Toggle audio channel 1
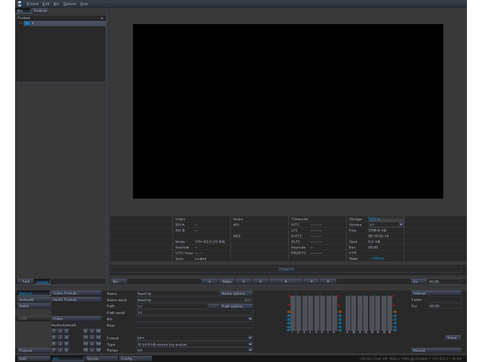 54,331
